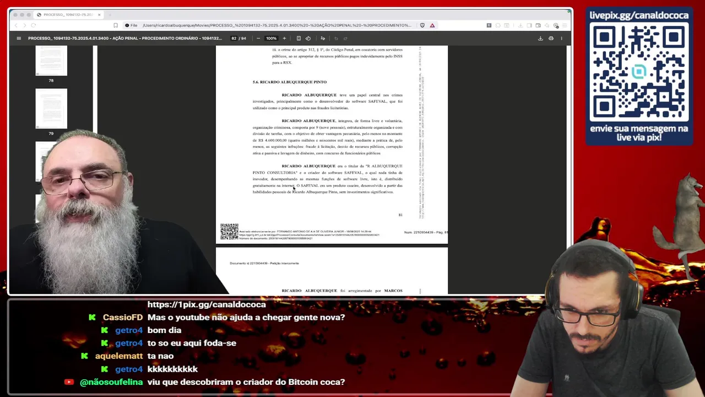
Task: Close the PROCESSO browser tab
Action: tap(99, 15)
